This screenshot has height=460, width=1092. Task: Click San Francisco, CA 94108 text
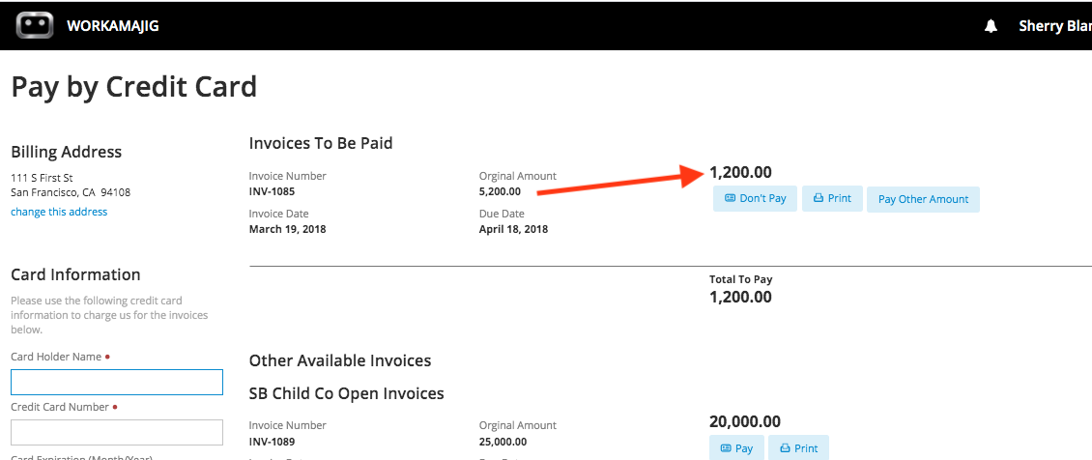point(72,192)
